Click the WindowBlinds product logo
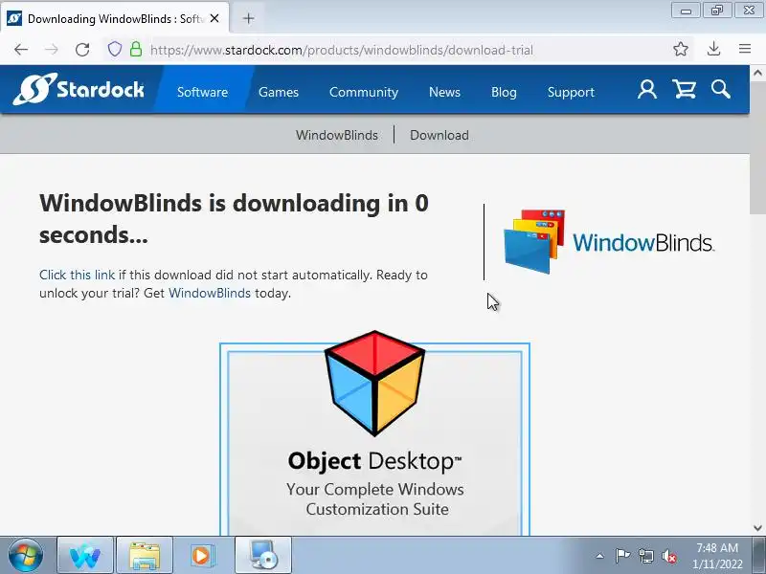 pyautogui.click(x=608, y=242)
